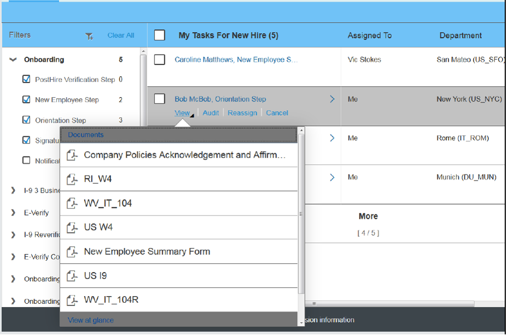508x336 pixels.
Task: Expand the Bob McBob row details chevron
Action: coord(332,99)
